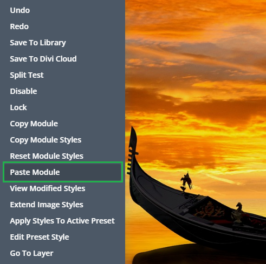Choose Apply Styles To Active Preset
The image size is (266, 264).
pyautogui.click(x=62, y=221)
